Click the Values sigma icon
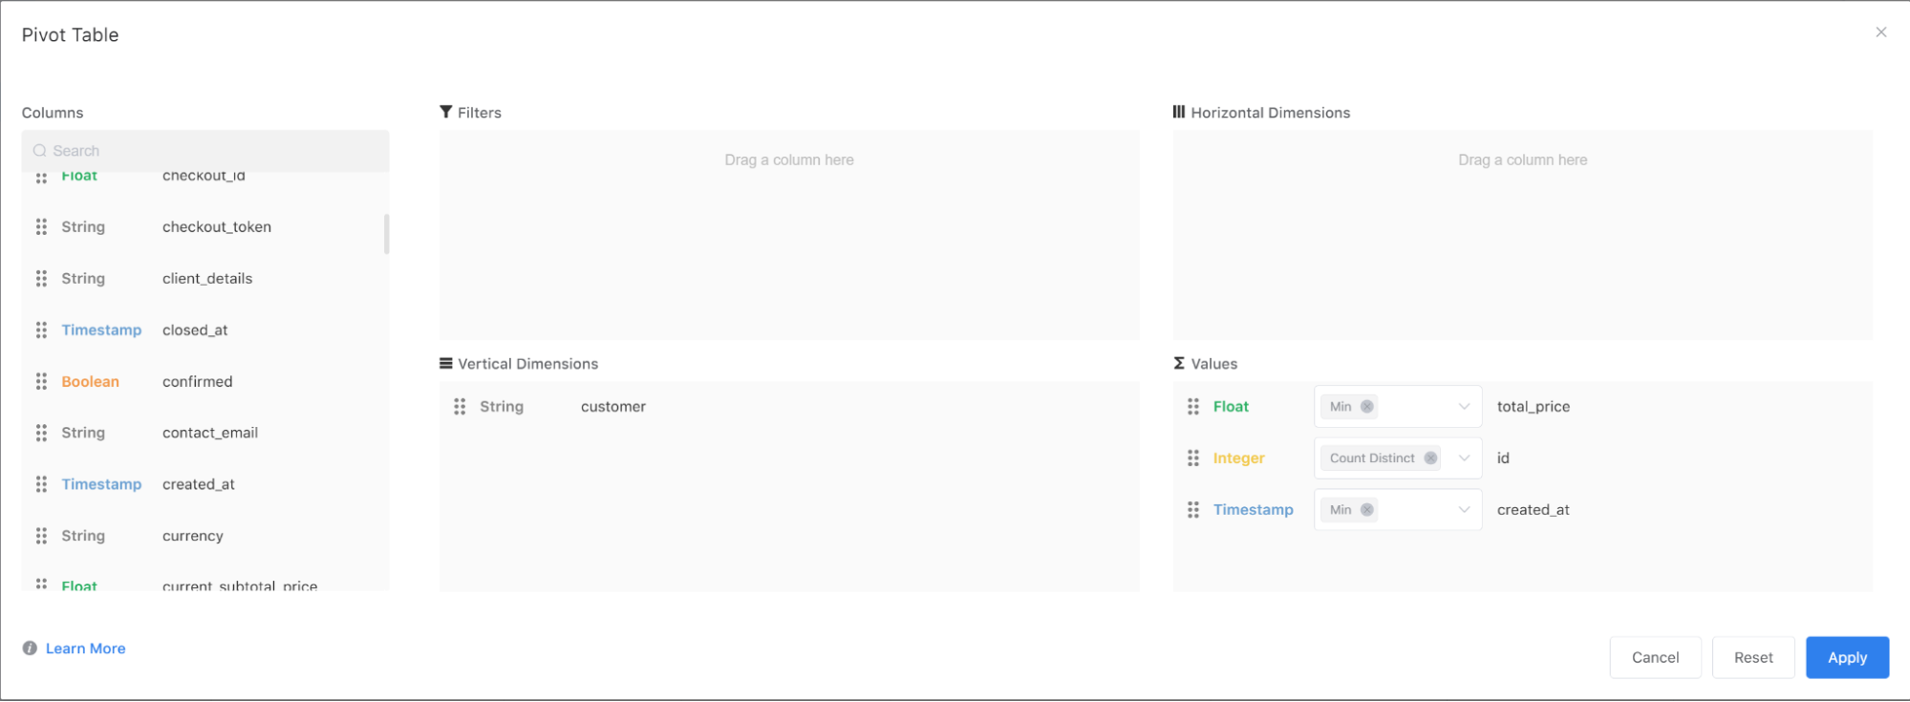Viewport: 1910px width, 702px height. click(x=1179, y=363)
